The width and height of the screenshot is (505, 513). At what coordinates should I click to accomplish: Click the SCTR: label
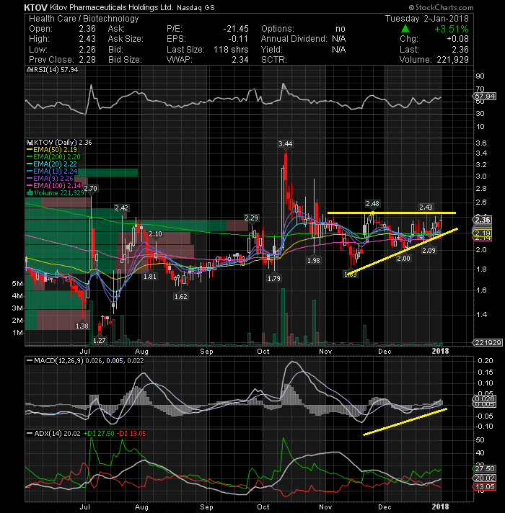tap(274, 60)
